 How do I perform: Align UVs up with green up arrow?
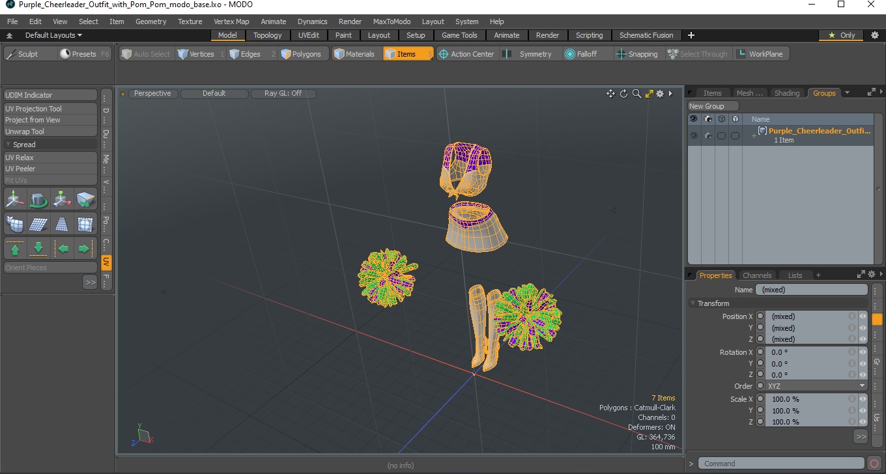click(x=15, y=249)
